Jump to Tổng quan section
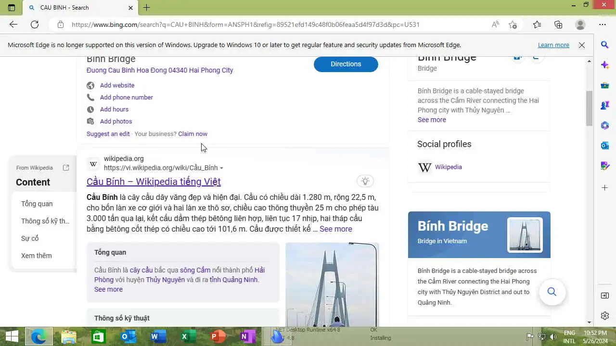Screen dimensions: 616x346 (37, 204)
